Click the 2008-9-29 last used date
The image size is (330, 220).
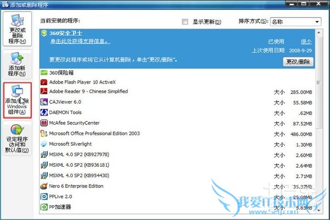point(300,51)
